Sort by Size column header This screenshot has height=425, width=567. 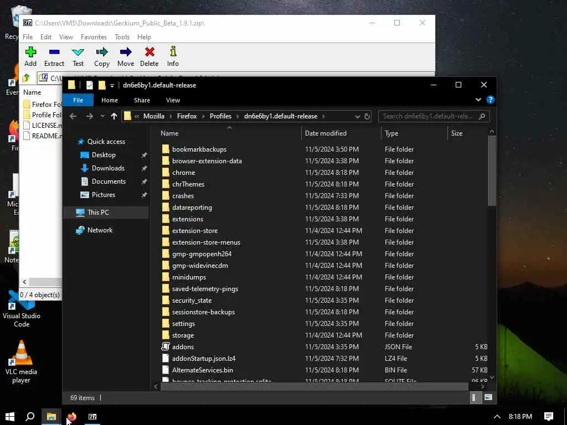(457, 133)
